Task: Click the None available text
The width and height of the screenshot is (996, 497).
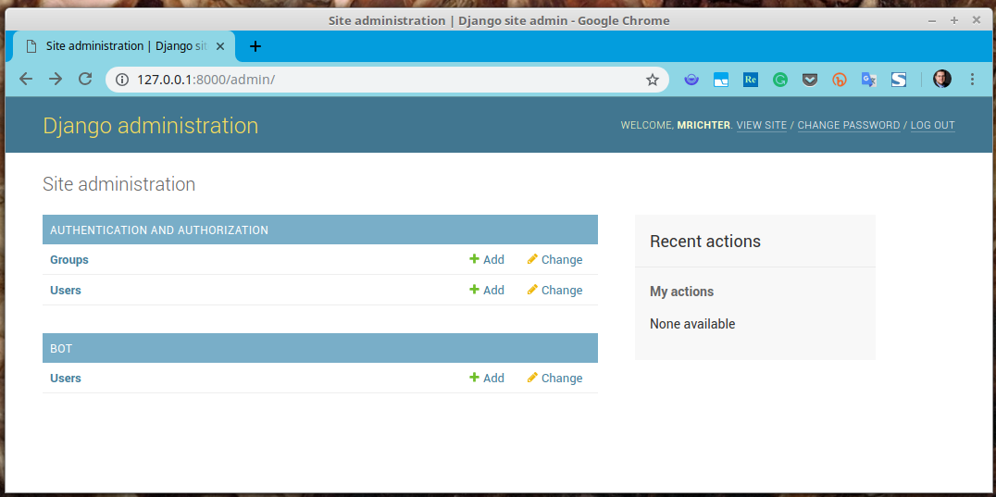Action: tap(692, 324)
